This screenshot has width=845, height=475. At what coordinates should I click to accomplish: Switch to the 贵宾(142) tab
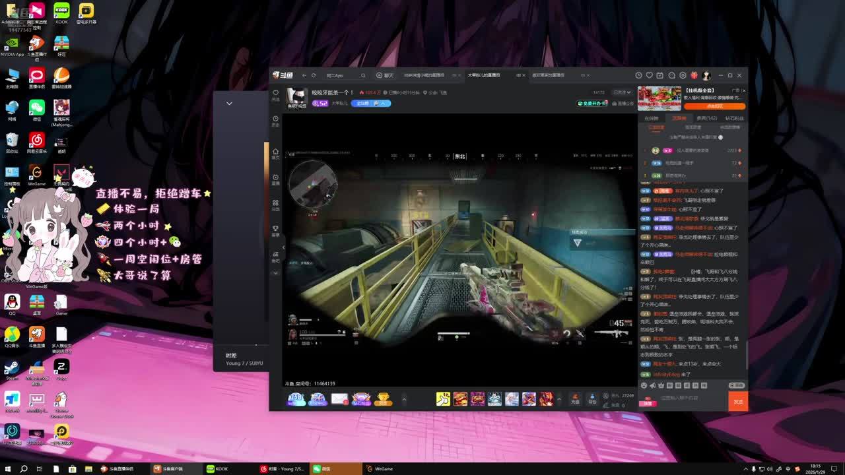(706, 118)
